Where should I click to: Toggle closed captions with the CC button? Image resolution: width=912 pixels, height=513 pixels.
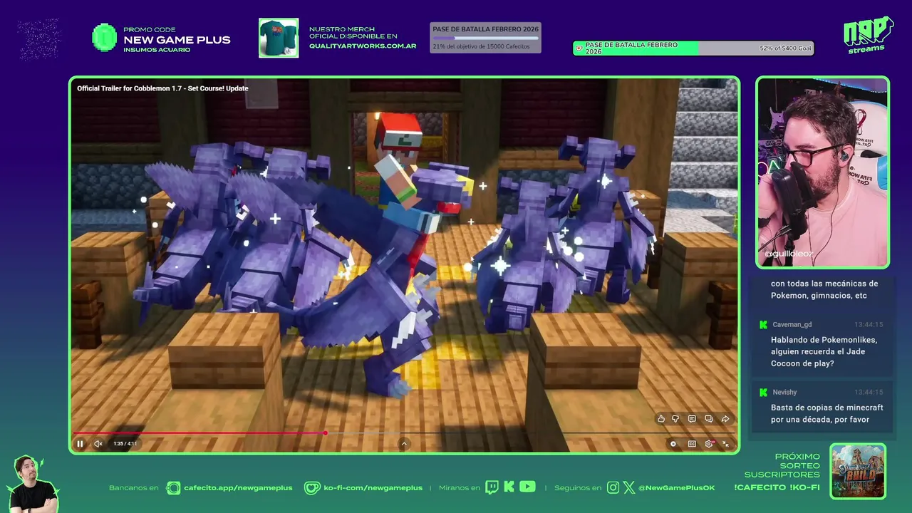(x=692, y=444)
